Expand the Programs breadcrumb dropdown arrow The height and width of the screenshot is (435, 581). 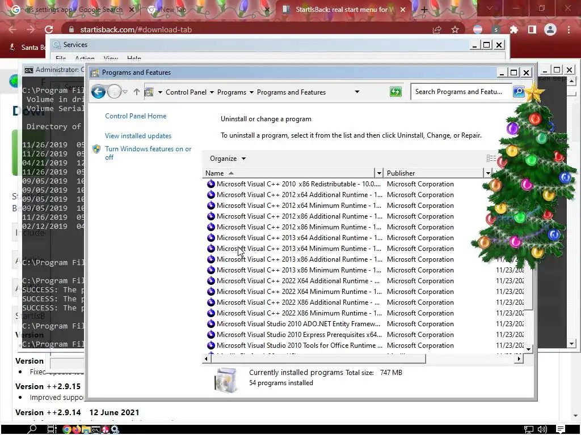pos(251,92)
